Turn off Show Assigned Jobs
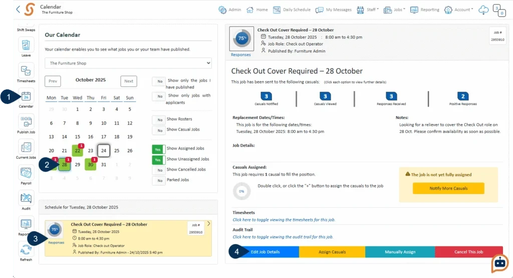This screenshot has height=278, width=513. [x=158, y=149]
